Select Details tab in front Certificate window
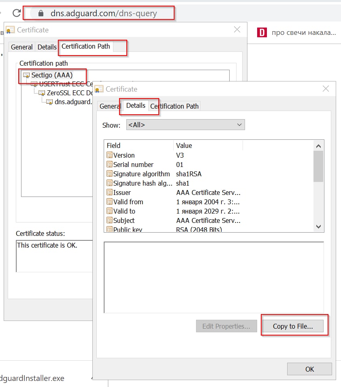Screen dimensions: 341x387 coord(136,106)
